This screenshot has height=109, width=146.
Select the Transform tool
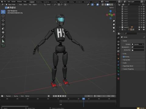pos(3,32)
